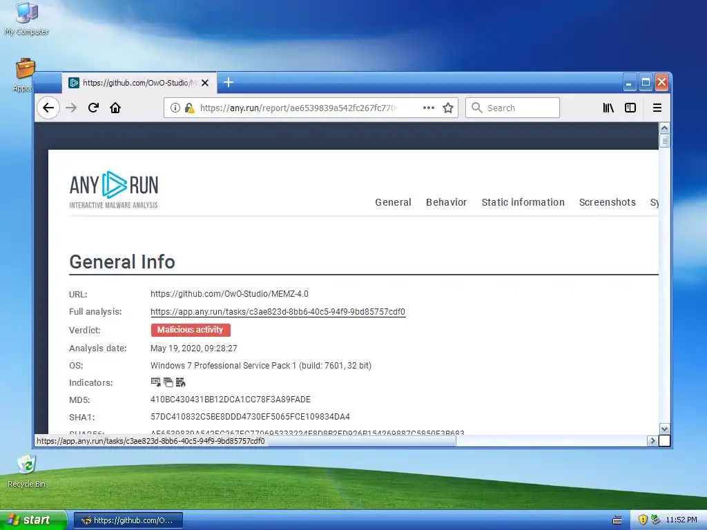Open a new tab with plus button
The height and width of the screenshot is (530, 707).
point(229,82)
